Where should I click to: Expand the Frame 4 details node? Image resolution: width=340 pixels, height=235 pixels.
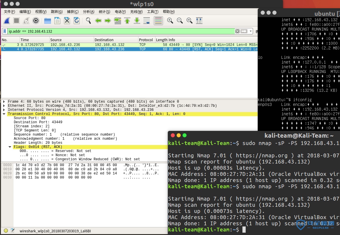pyautogui.click(x=4, y=101)
